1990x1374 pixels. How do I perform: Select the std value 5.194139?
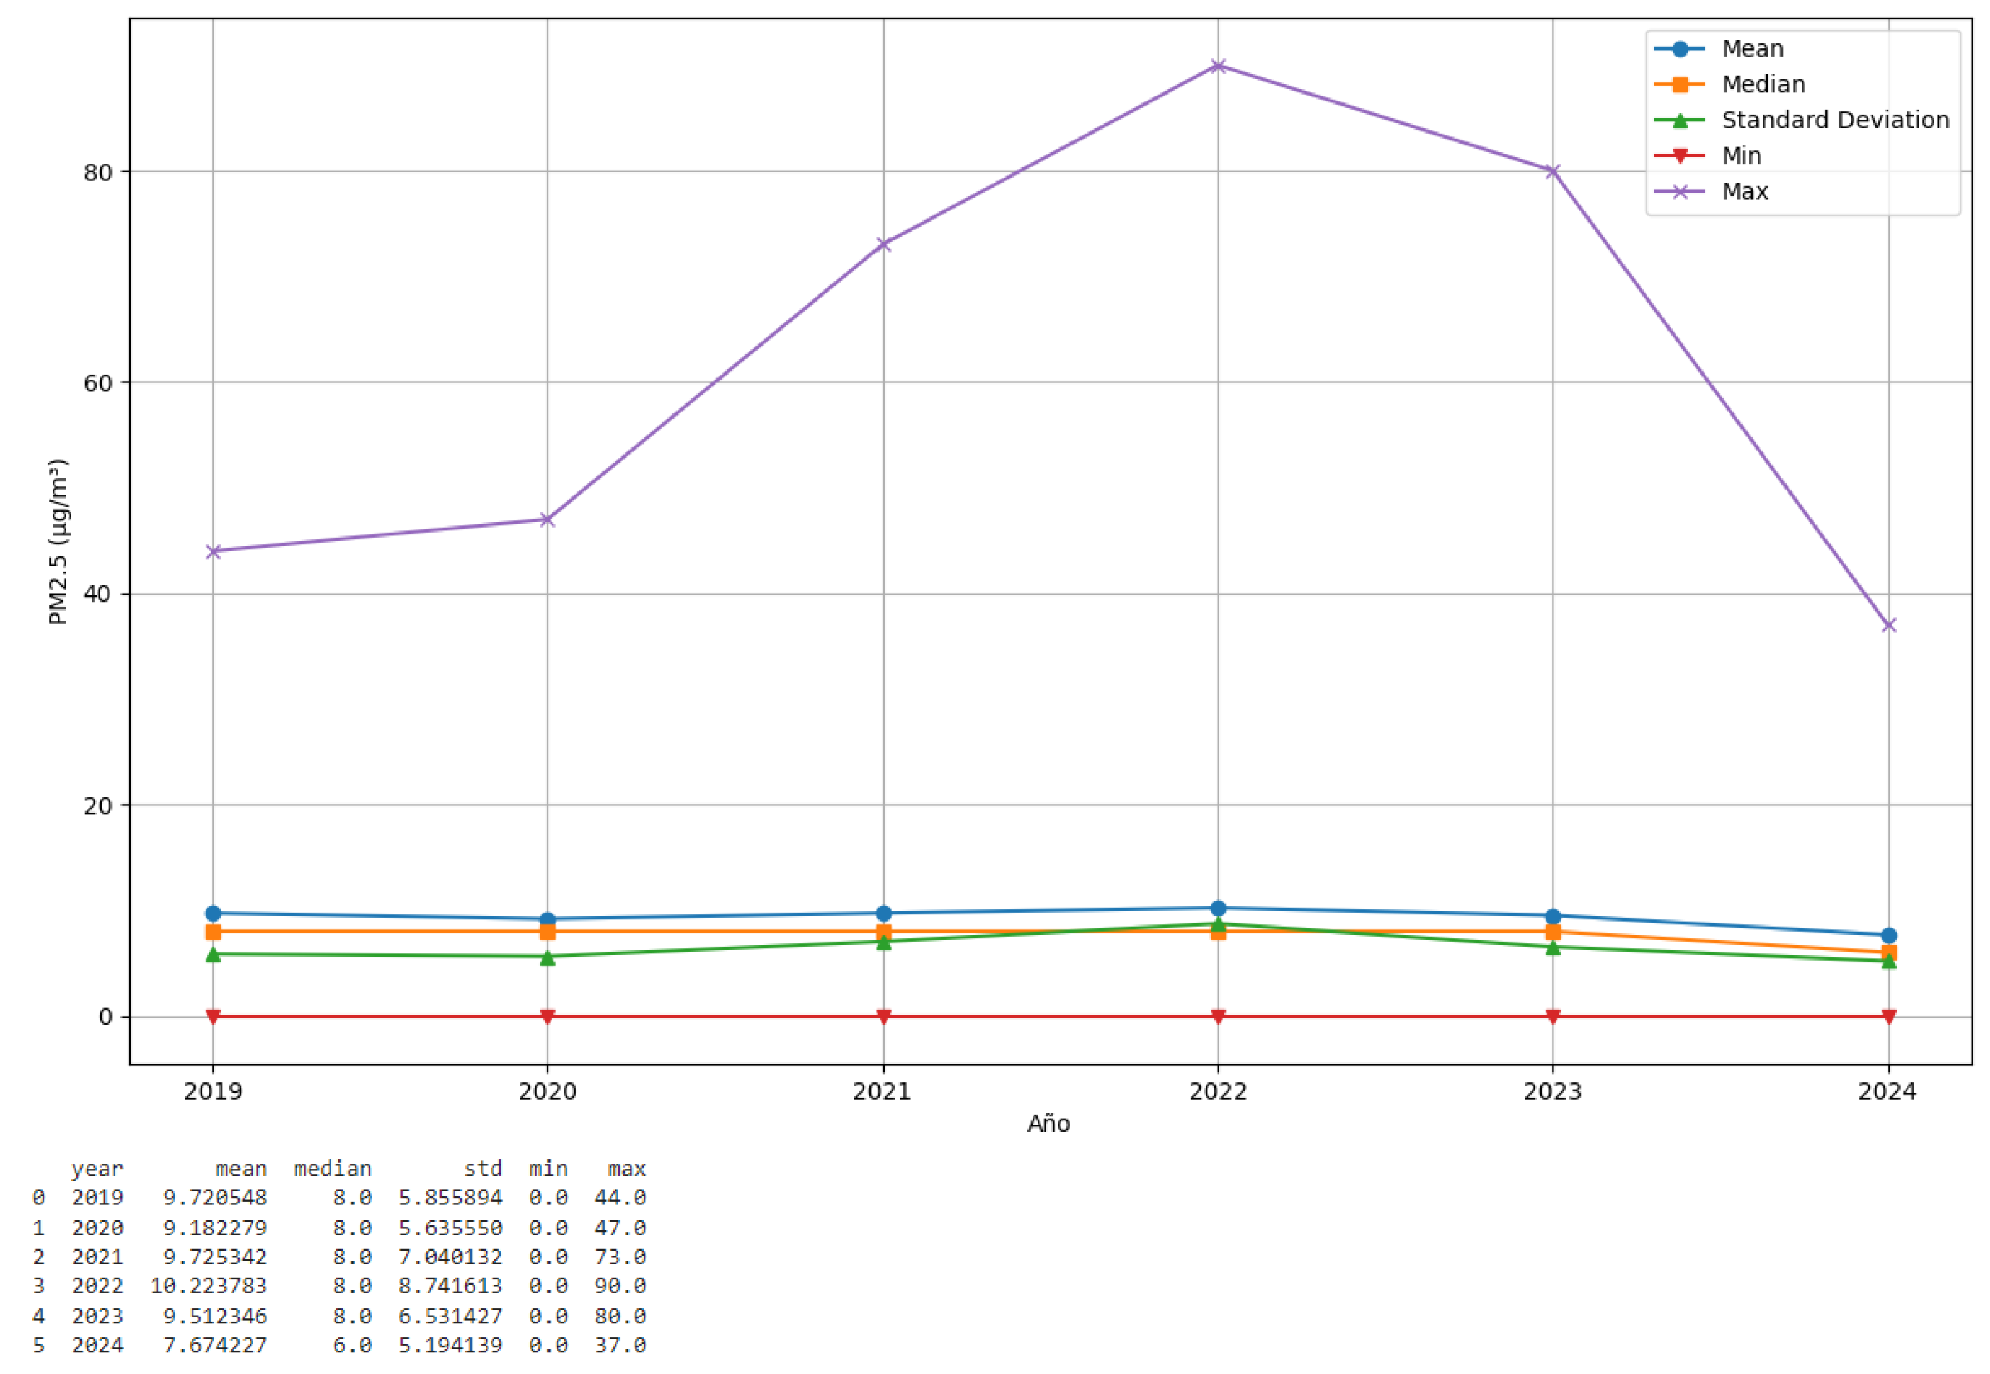(450, 1344)
